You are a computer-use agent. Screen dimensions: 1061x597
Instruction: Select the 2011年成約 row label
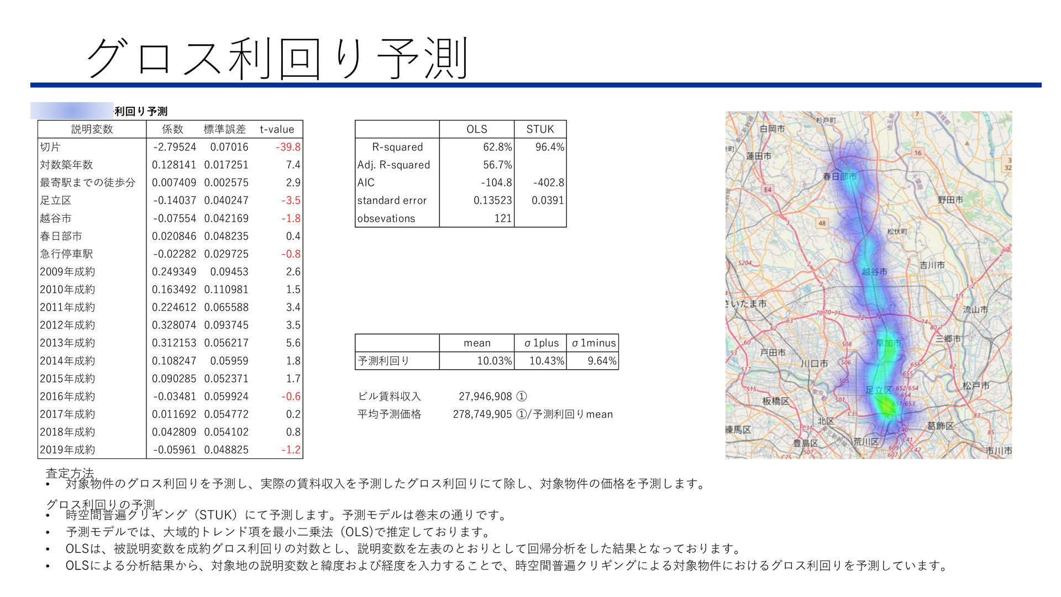coord(67,307)
